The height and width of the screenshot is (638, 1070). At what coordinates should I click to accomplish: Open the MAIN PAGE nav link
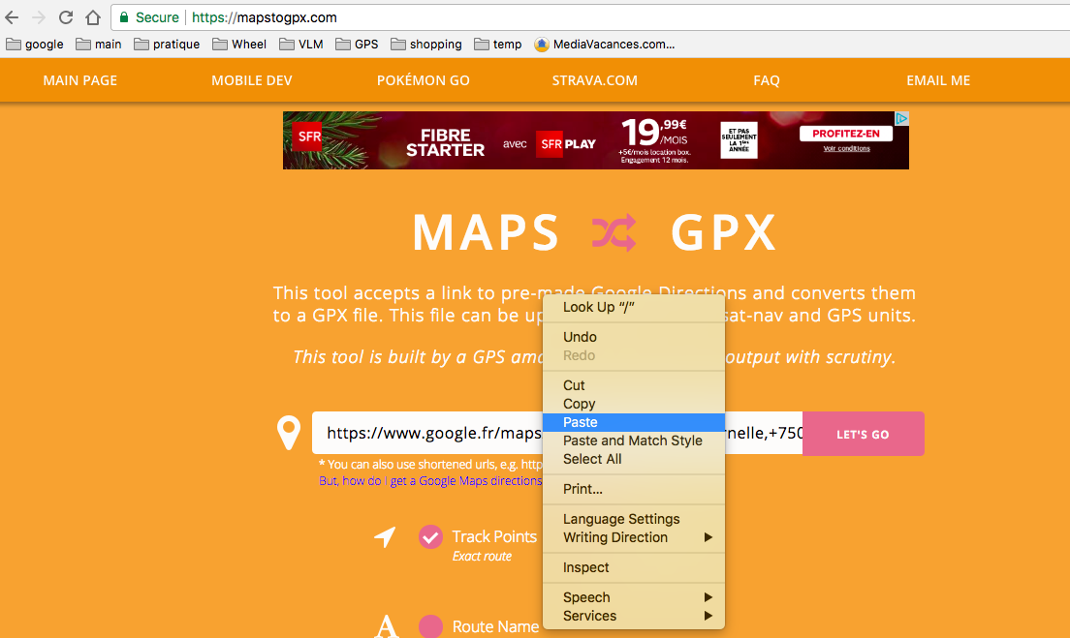point(79,80)
